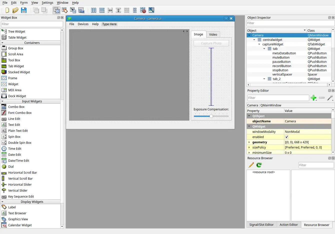Viewport: 335px width, 234px height.
Task: Switch to Edit Tab Order mode
Action: [81, 10]
